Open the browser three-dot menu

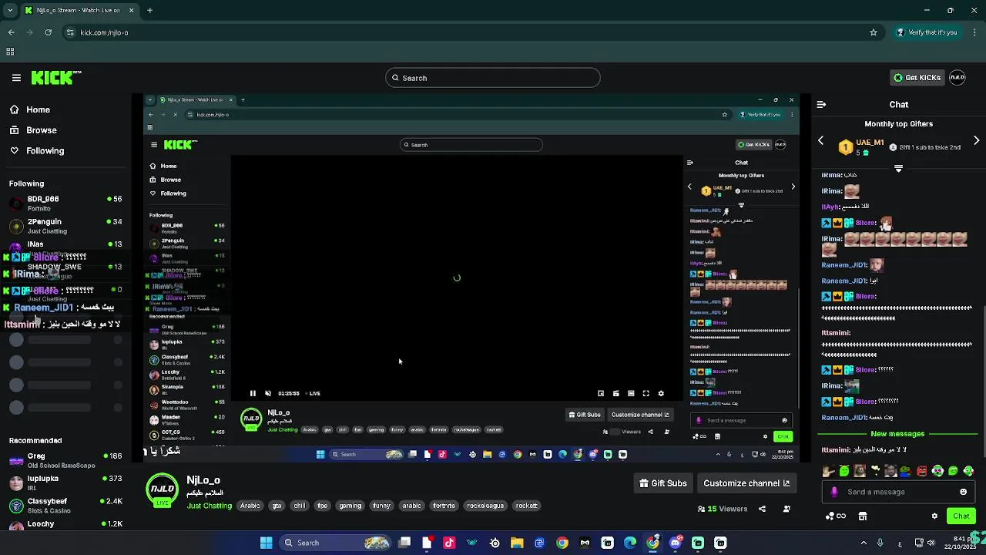click(x=974, y=32)
